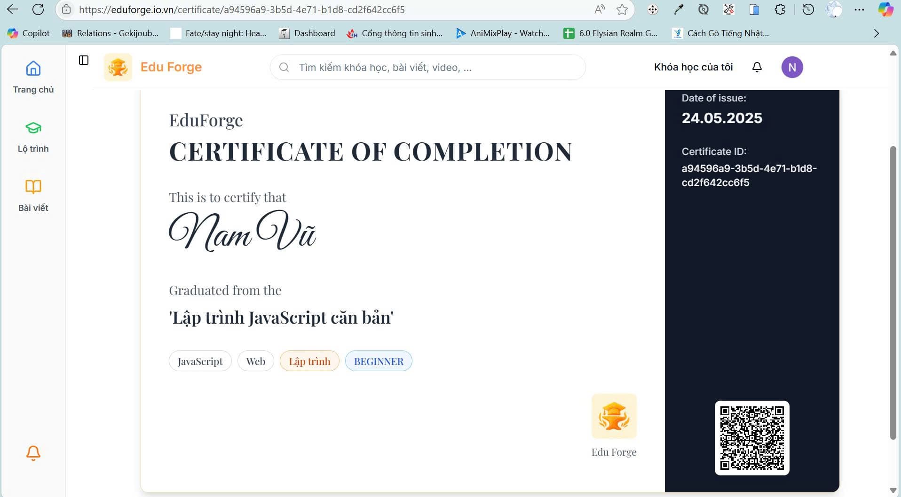The image size is (901, 497).
Task: Click the page vertical scrollbar
Action: [893, 293]
